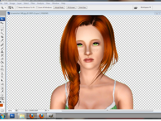Select the Blur tool
The width and height of the screenshot is (161, 121).
point(2,66)
